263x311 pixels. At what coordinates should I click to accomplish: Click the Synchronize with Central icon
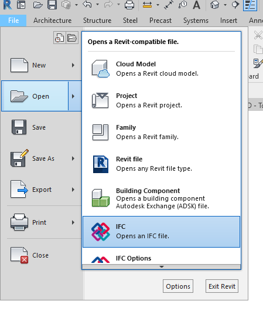(66, 5)
